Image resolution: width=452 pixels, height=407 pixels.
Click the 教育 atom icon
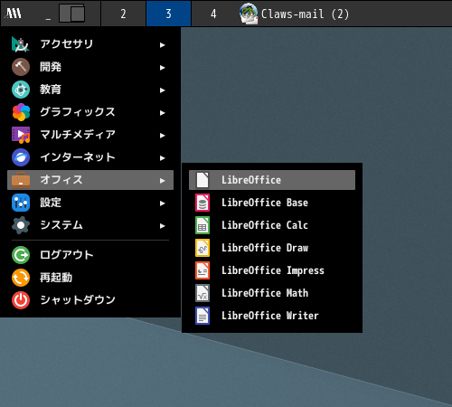tap(21, 90)
